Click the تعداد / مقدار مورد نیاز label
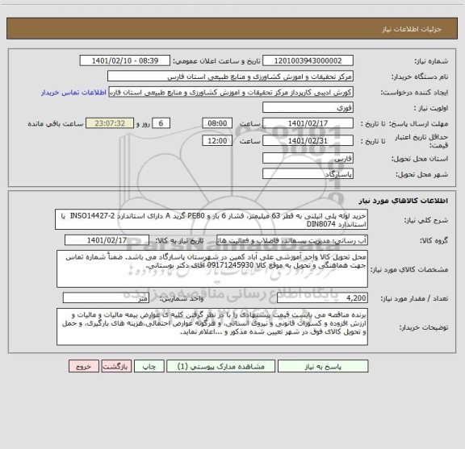The width and height of the screenshot is (465, 449). [414, 298]
